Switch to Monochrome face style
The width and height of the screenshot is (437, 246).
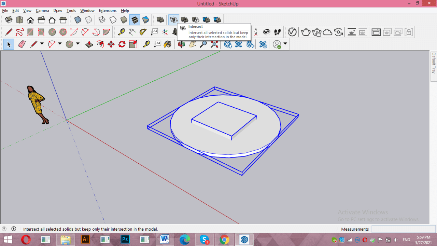[x=145, y=19]
